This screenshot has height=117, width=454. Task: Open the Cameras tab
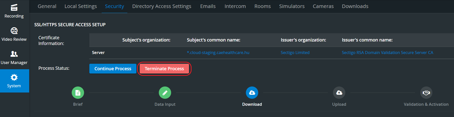pos(323,6)
